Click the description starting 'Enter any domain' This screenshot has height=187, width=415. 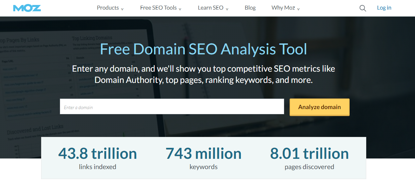click(203, 74)
